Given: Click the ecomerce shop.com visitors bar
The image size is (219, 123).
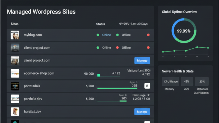Looking at the screenshot, I should [109, 75].
